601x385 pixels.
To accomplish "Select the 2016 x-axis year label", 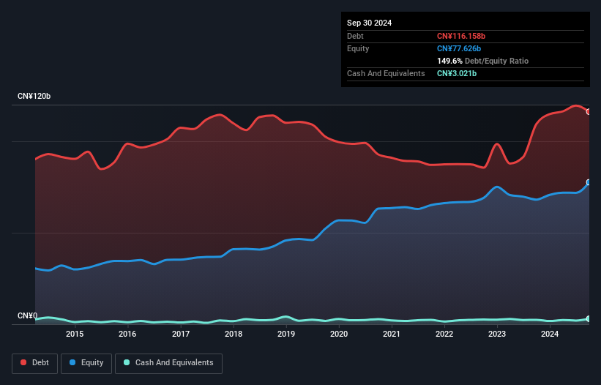I will pyautogui.click(x=127, y=334).
